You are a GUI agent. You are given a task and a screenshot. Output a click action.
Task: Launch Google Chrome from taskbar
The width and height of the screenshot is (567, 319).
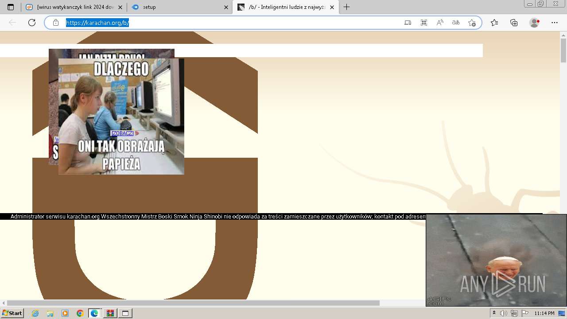[x=80, y=313]
